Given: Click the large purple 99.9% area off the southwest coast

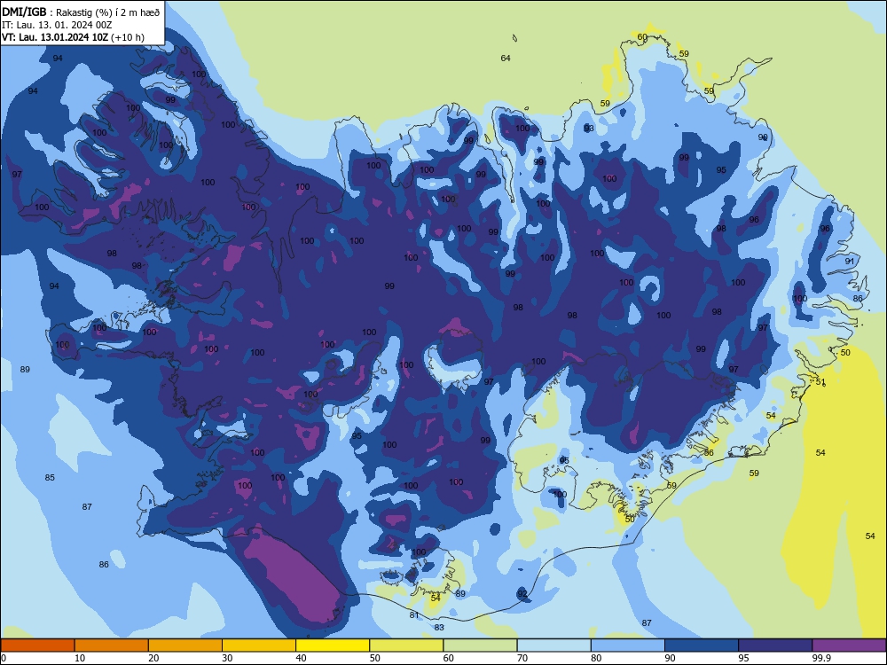Looking at the screenshot, I should click(293, 575).
